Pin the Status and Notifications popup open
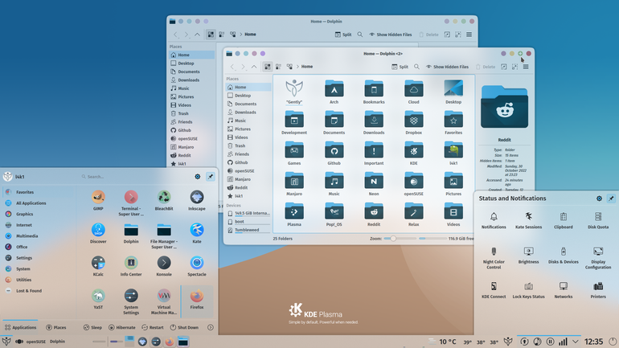 [x=611, y=199]
